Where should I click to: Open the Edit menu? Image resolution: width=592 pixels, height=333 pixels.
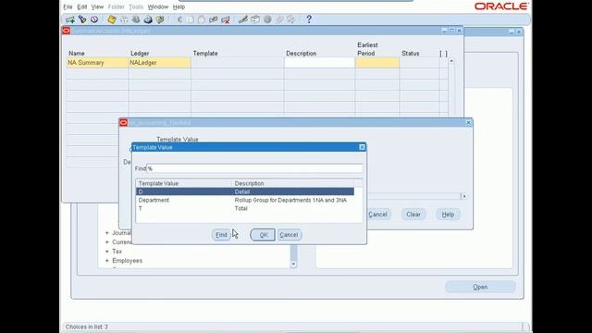click(x=82, y=6)
